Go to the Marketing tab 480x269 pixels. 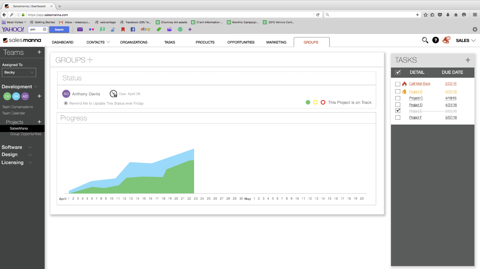tap(276, 42)
